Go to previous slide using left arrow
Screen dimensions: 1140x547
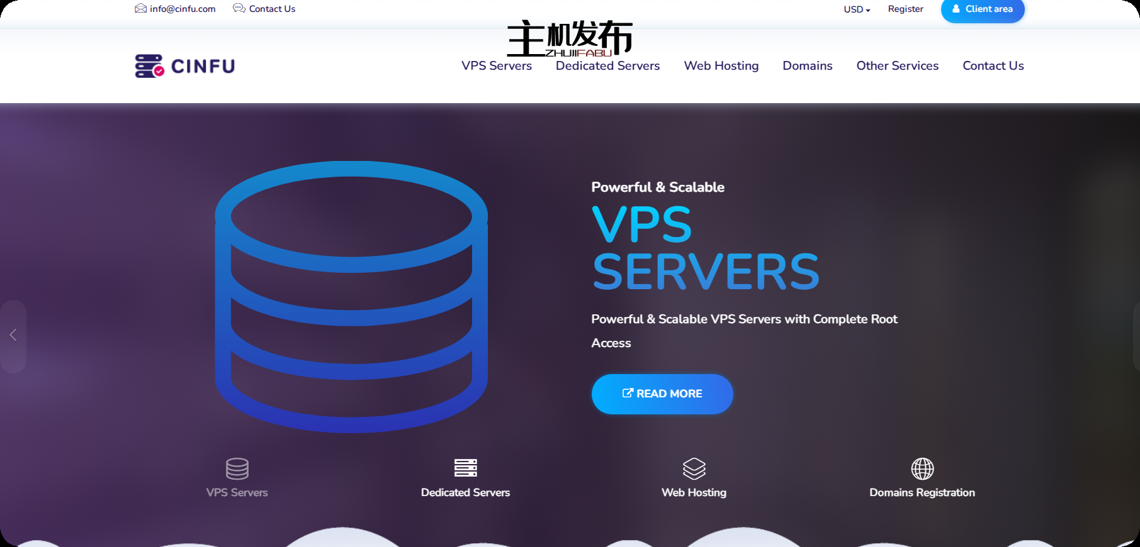(13, 335)
